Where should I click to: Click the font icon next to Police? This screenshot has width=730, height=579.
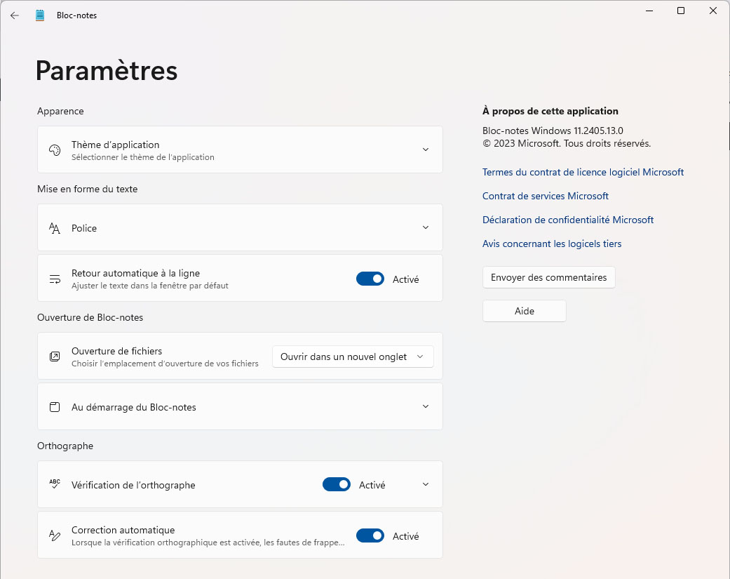point(55,228)
